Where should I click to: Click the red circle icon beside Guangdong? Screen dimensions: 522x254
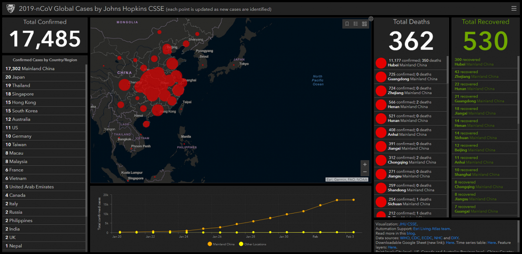tap(381, 77)
